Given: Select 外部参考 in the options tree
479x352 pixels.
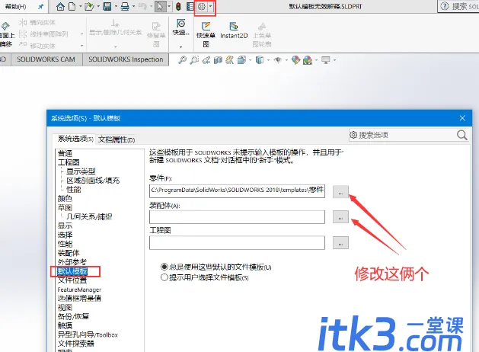Looking at the screenshot, I should pos(72,262).
